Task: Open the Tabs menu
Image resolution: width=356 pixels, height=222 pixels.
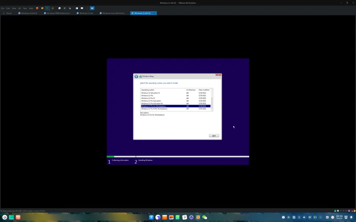Action: click(x=25, y=8)
